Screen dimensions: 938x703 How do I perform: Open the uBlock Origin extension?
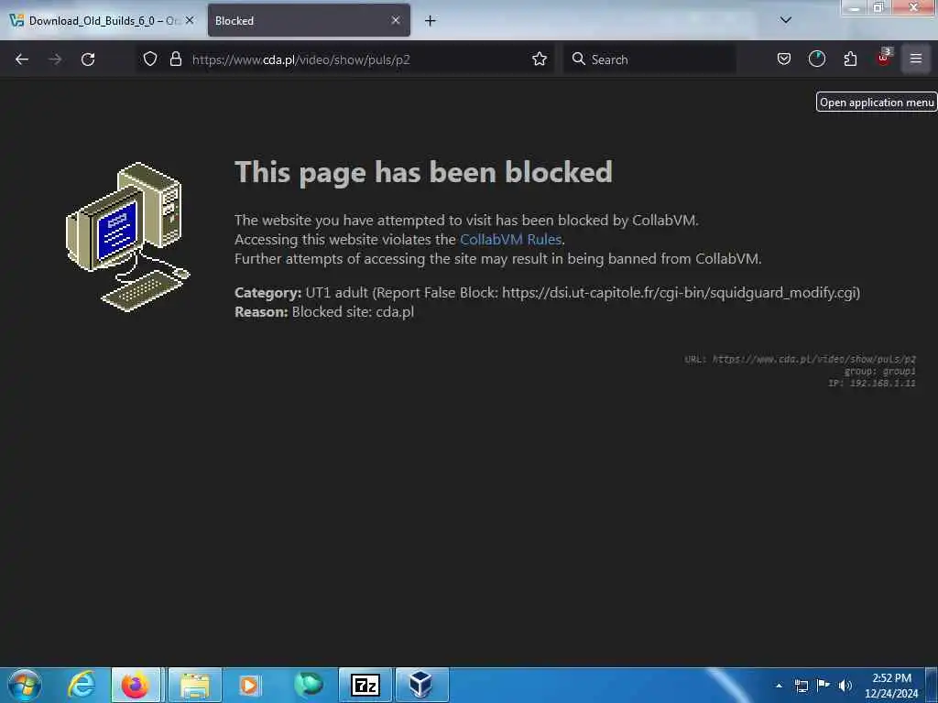[x=884, y=58]
